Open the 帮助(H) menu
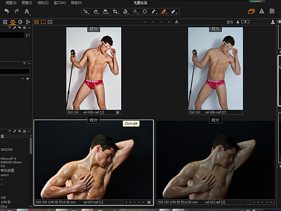The width and height of the screenshot is (281, 211). [x=76, y=3]
